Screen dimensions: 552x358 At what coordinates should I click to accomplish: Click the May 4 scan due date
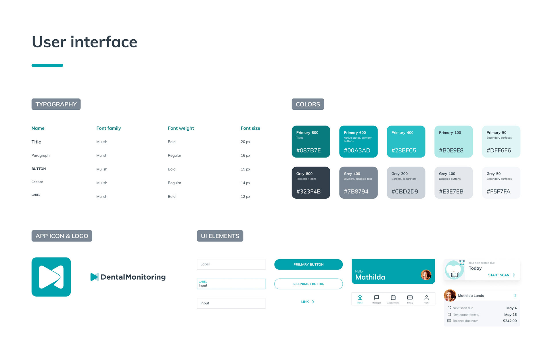(x=511, y=308)
